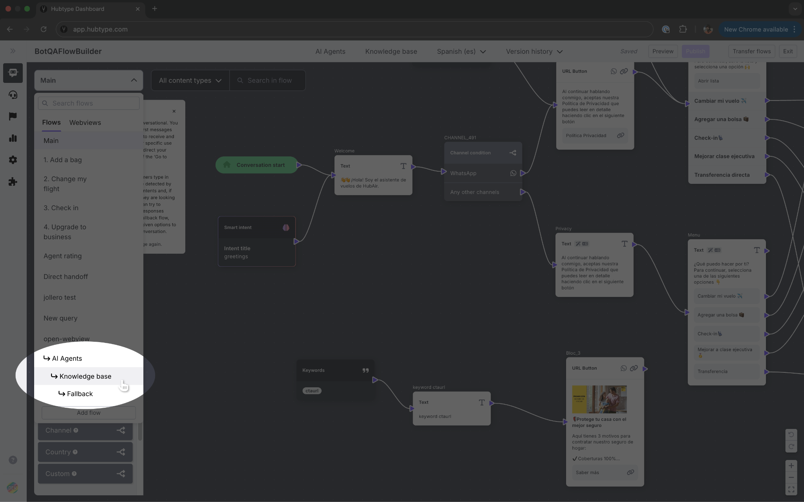The height and width of the screenshot is (502, 804).
Task: Click the fit to screen icon
Action: [x=791, y=489]
